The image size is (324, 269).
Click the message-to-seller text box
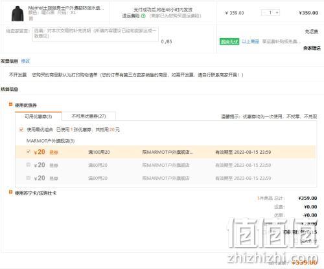click(x=95, y=34)
